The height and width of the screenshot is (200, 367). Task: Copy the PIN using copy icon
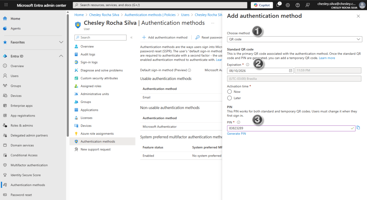click(x=358, y=128)
